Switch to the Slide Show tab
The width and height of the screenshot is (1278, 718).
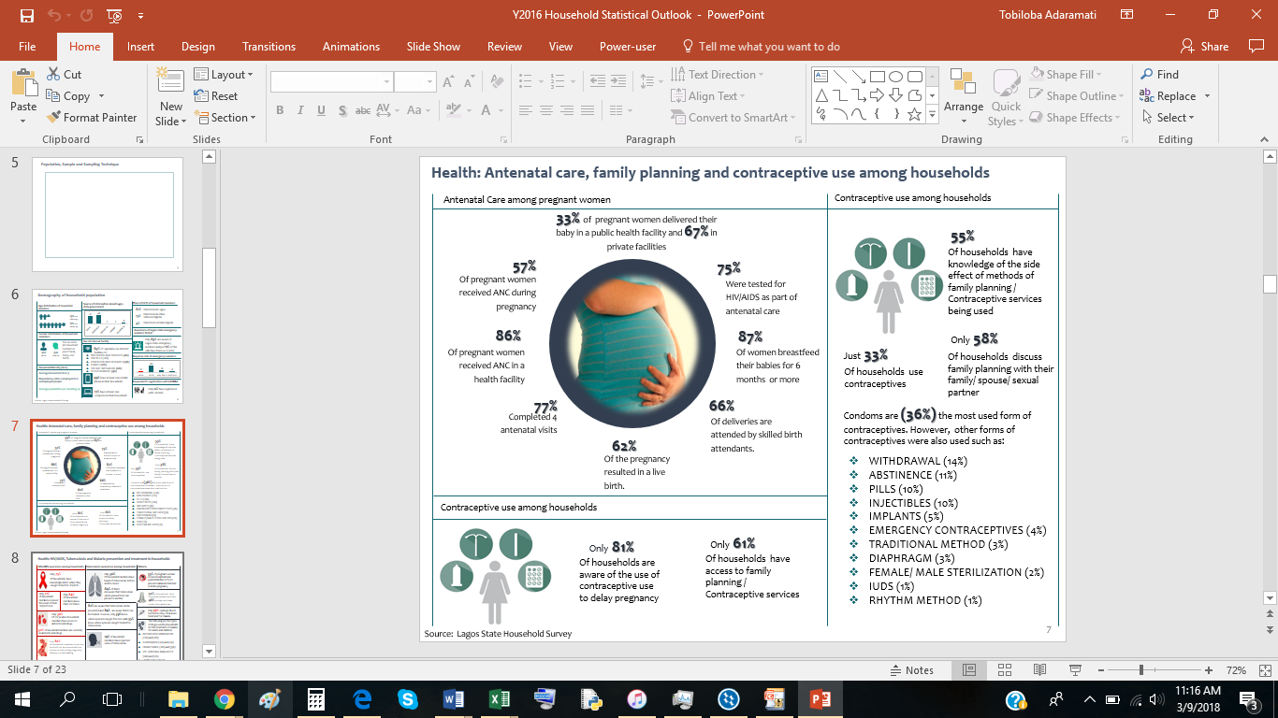point(433,47)
